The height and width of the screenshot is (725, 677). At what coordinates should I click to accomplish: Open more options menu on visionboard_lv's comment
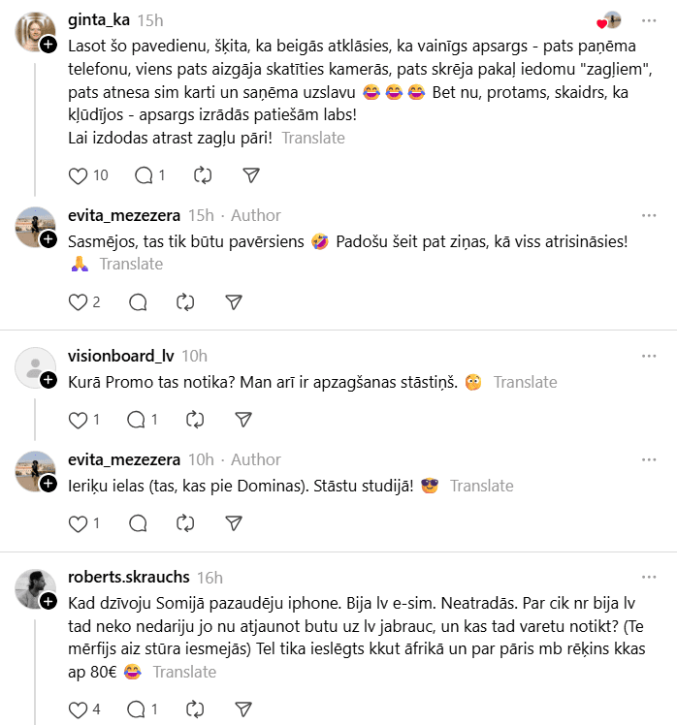[x=649, y=356]
